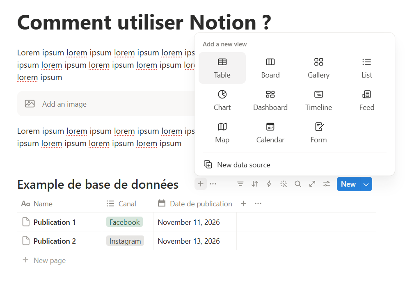This screenshot has height=281, width=405.
Task: Expand the New button dropdown arrow
Action: tap(366, 184)
